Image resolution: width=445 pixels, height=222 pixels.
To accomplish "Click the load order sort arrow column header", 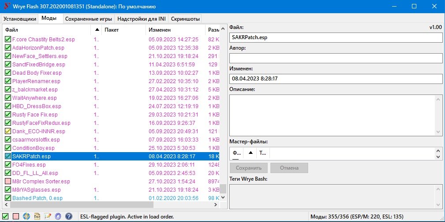I will 97,30.
